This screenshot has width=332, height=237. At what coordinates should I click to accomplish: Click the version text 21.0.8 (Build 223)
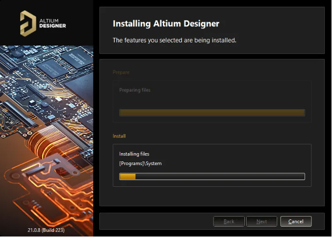[46, 229]
